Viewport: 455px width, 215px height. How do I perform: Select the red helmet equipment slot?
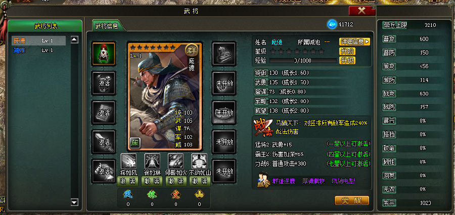point(104,54)
